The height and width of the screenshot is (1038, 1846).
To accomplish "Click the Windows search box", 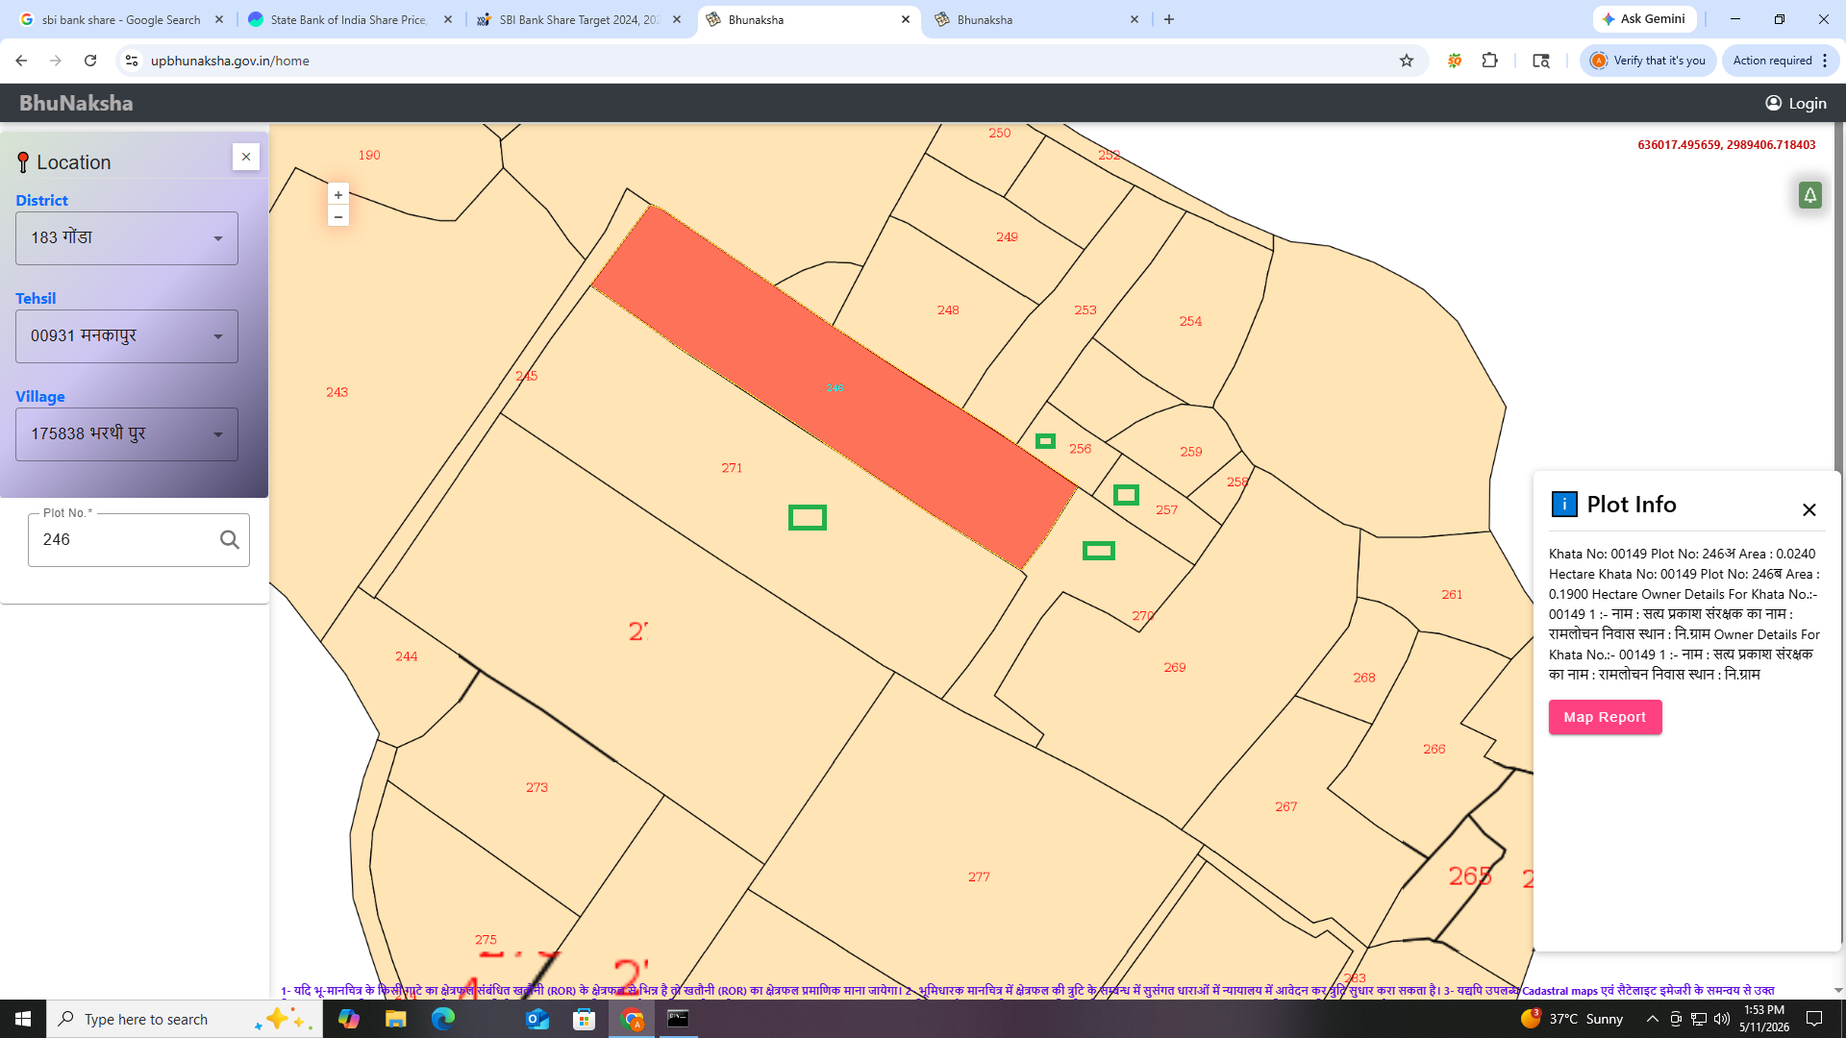I will point(185,1019).
